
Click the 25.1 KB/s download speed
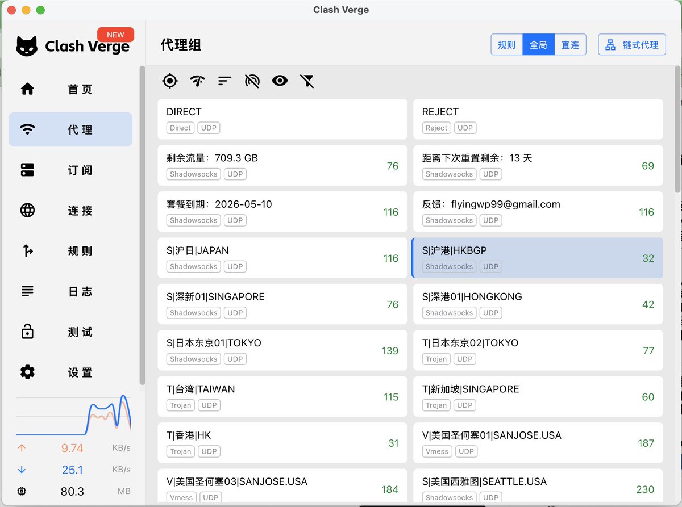click(72, 470)
